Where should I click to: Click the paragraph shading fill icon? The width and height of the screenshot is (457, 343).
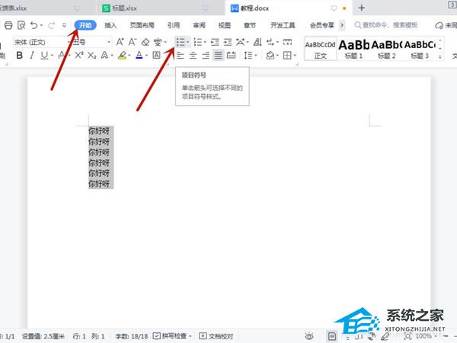pyautogui.click(x=270, y=55)
